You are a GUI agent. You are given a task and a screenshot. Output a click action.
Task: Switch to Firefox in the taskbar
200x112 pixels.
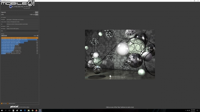pos(36,110)
